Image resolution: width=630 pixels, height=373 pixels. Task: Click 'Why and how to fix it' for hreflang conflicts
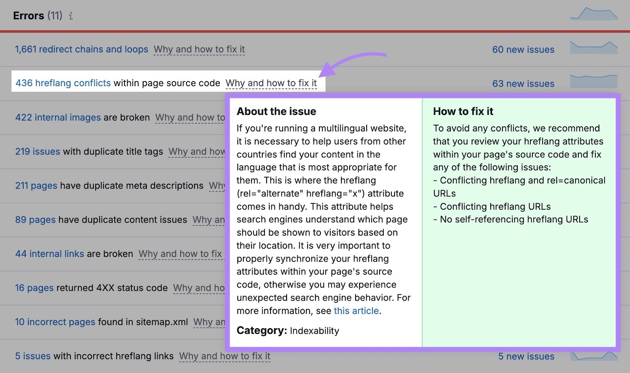coord(271,83)
